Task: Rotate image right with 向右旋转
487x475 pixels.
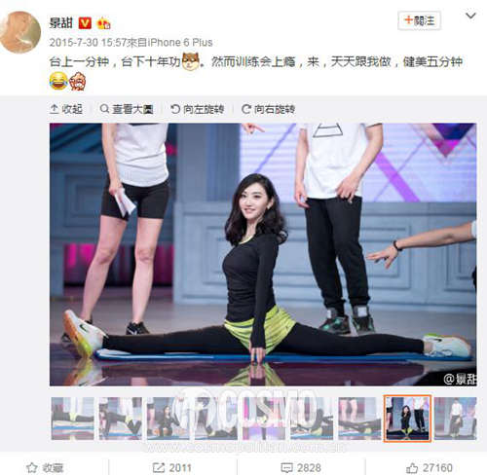Action: pos(268,109)
